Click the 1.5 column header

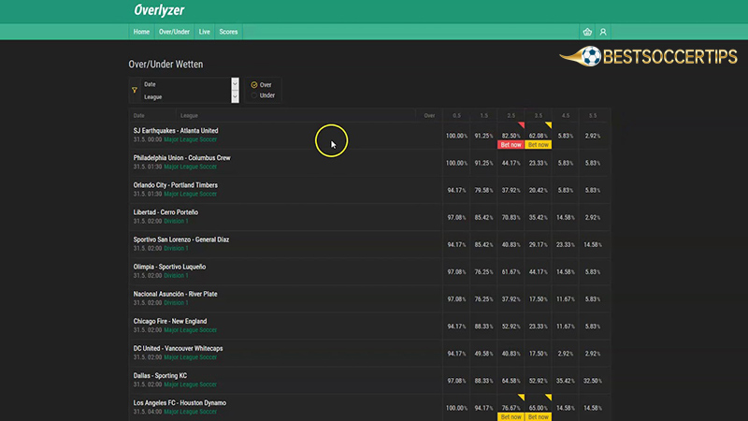[483, 115]
